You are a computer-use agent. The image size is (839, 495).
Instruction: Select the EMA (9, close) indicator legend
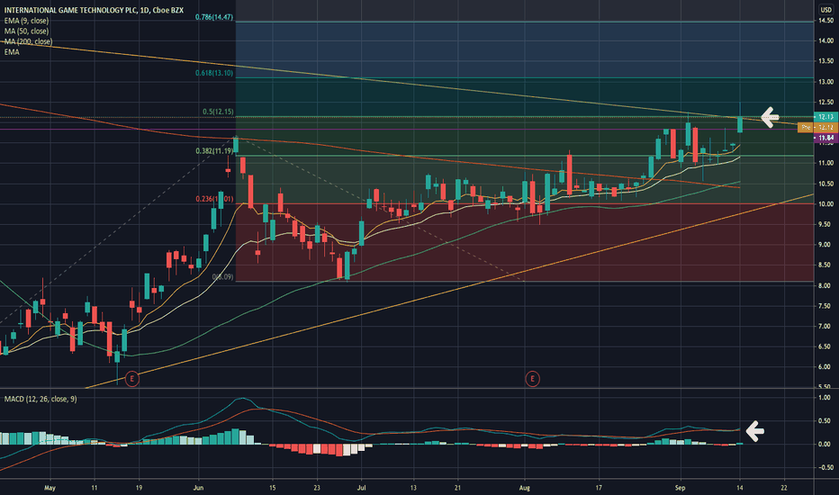[x=26, y=21]
